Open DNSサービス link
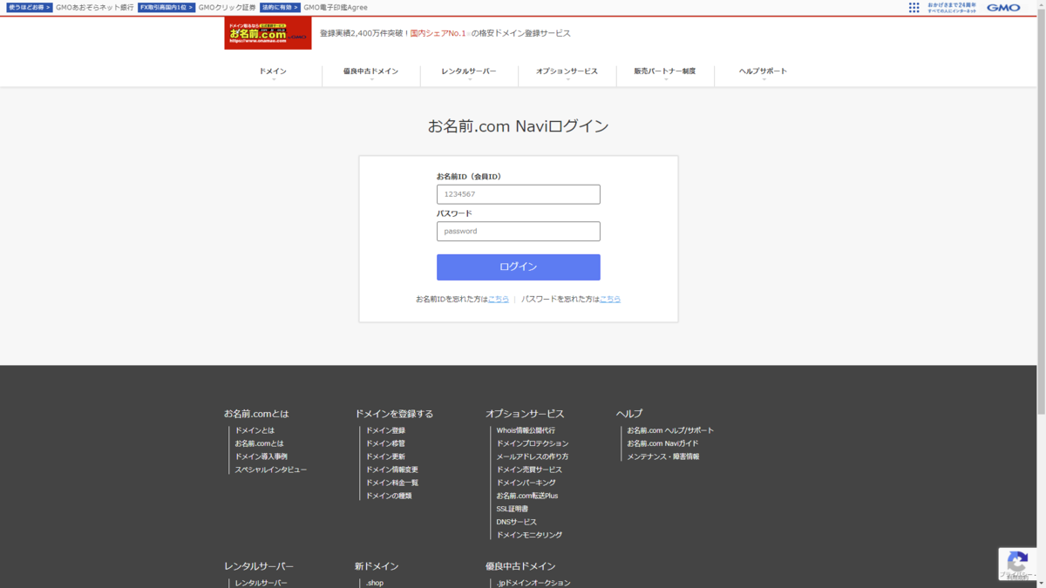Image resolution: width=1046 pixels, height=588 pixels. [517, 522]
